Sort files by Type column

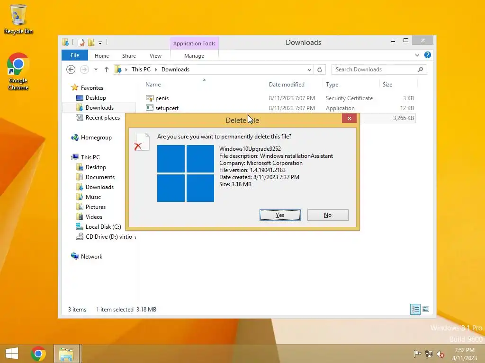coord(332,85)
